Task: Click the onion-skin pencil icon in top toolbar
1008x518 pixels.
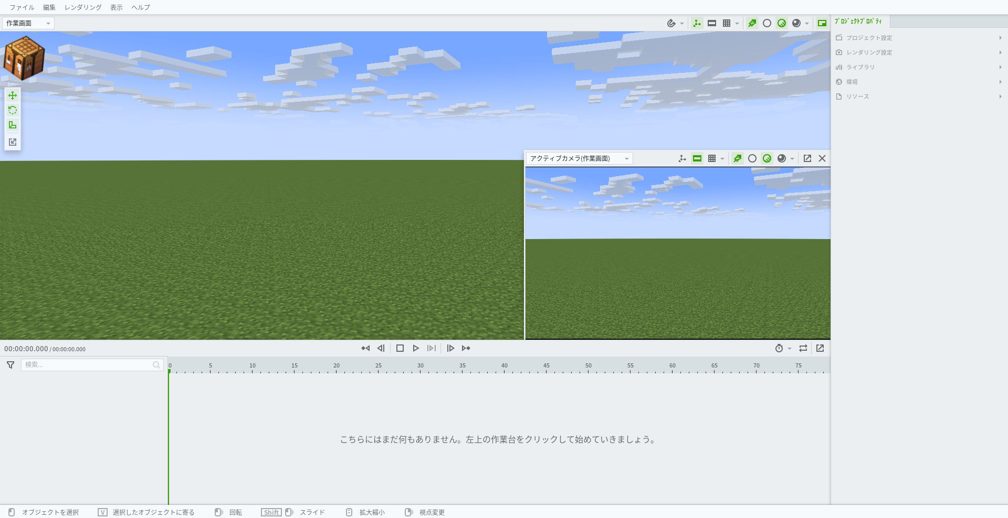Action: tap(670, 23)
